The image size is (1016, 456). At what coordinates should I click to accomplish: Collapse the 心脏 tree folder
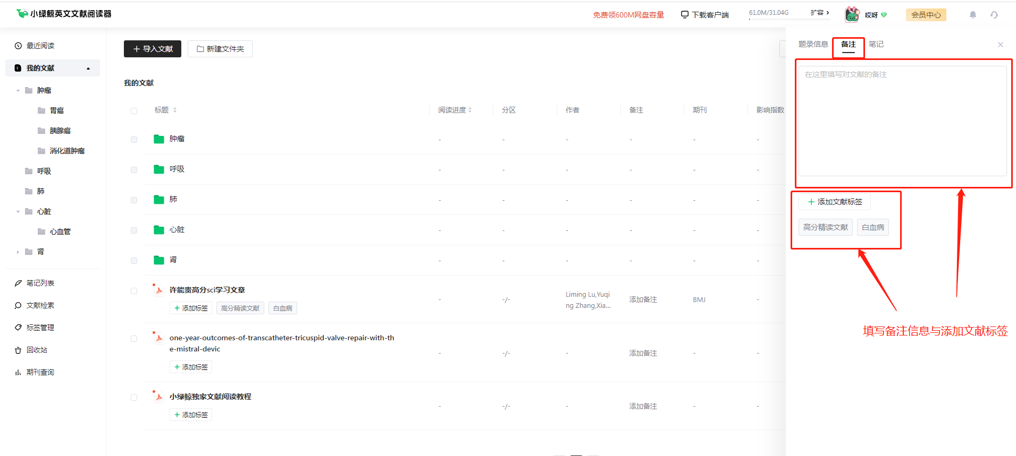click(18, 212)
